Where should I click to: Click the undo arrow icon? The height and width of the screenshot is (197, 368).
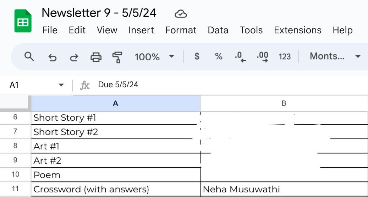click(52, 57)
